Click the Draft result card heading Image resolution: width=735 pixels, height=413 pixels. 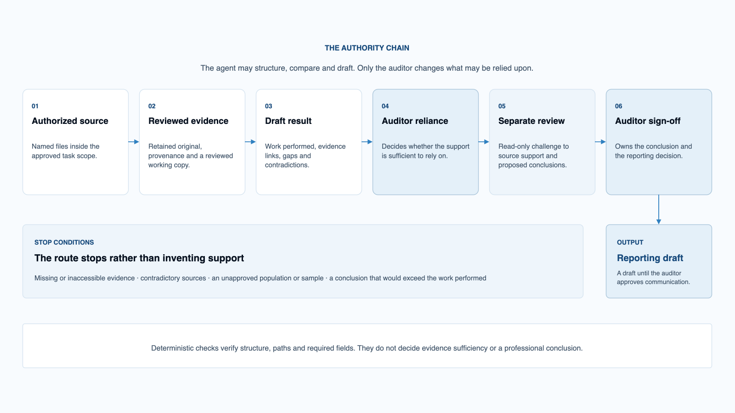click(288, 121)
